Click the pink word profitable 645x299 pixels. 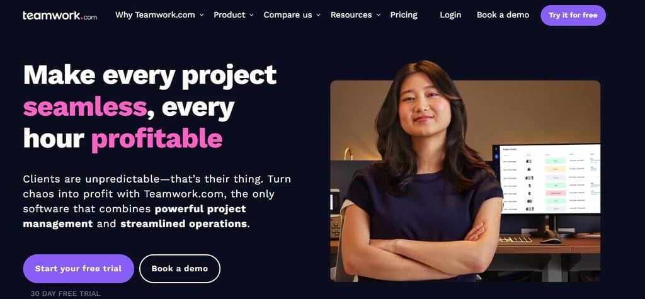(157, 138)
